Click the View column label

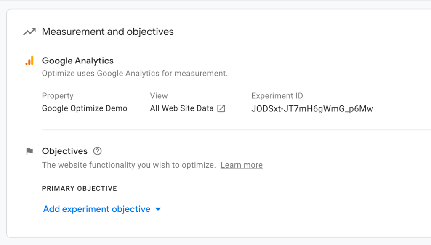(159, 96)
